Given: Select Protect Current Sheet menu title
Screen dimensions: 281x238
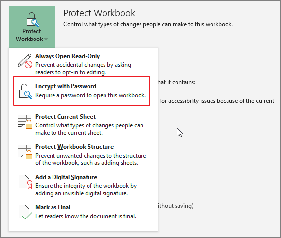Looking at the screenshot, I should coord(66,117).
